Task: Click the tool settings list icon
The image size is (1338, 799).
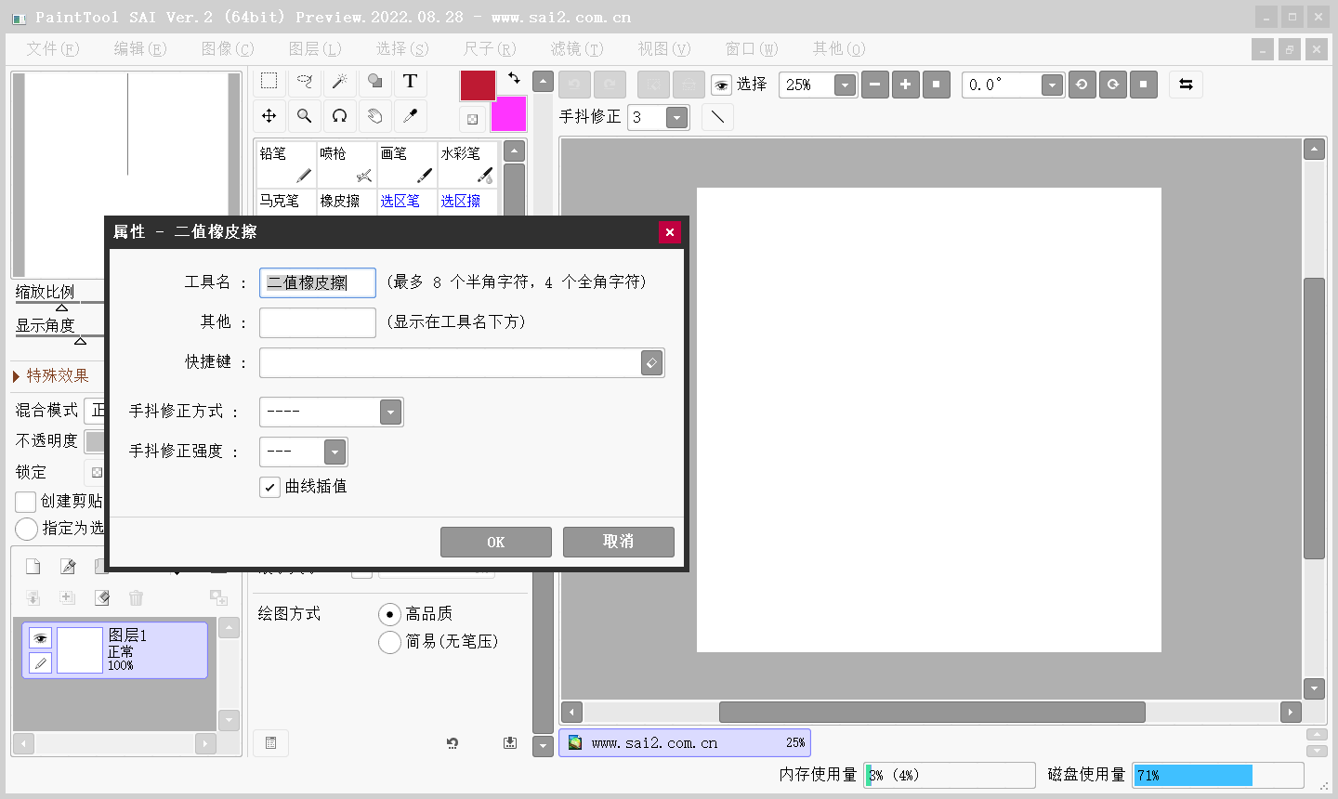Action: click(270, 742)
